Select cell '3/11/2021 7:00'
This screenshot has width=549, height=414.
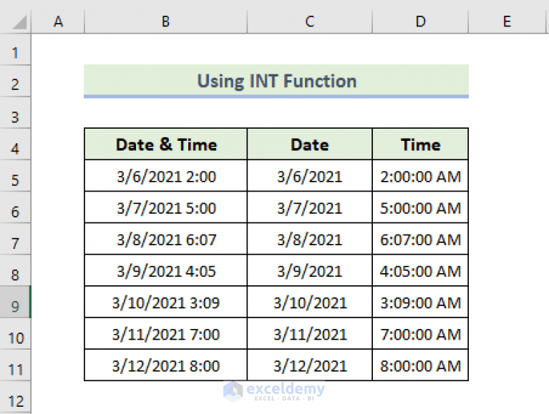point(166,334)
